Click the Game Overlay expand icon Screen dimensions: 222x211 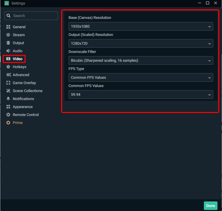[8, 83]
